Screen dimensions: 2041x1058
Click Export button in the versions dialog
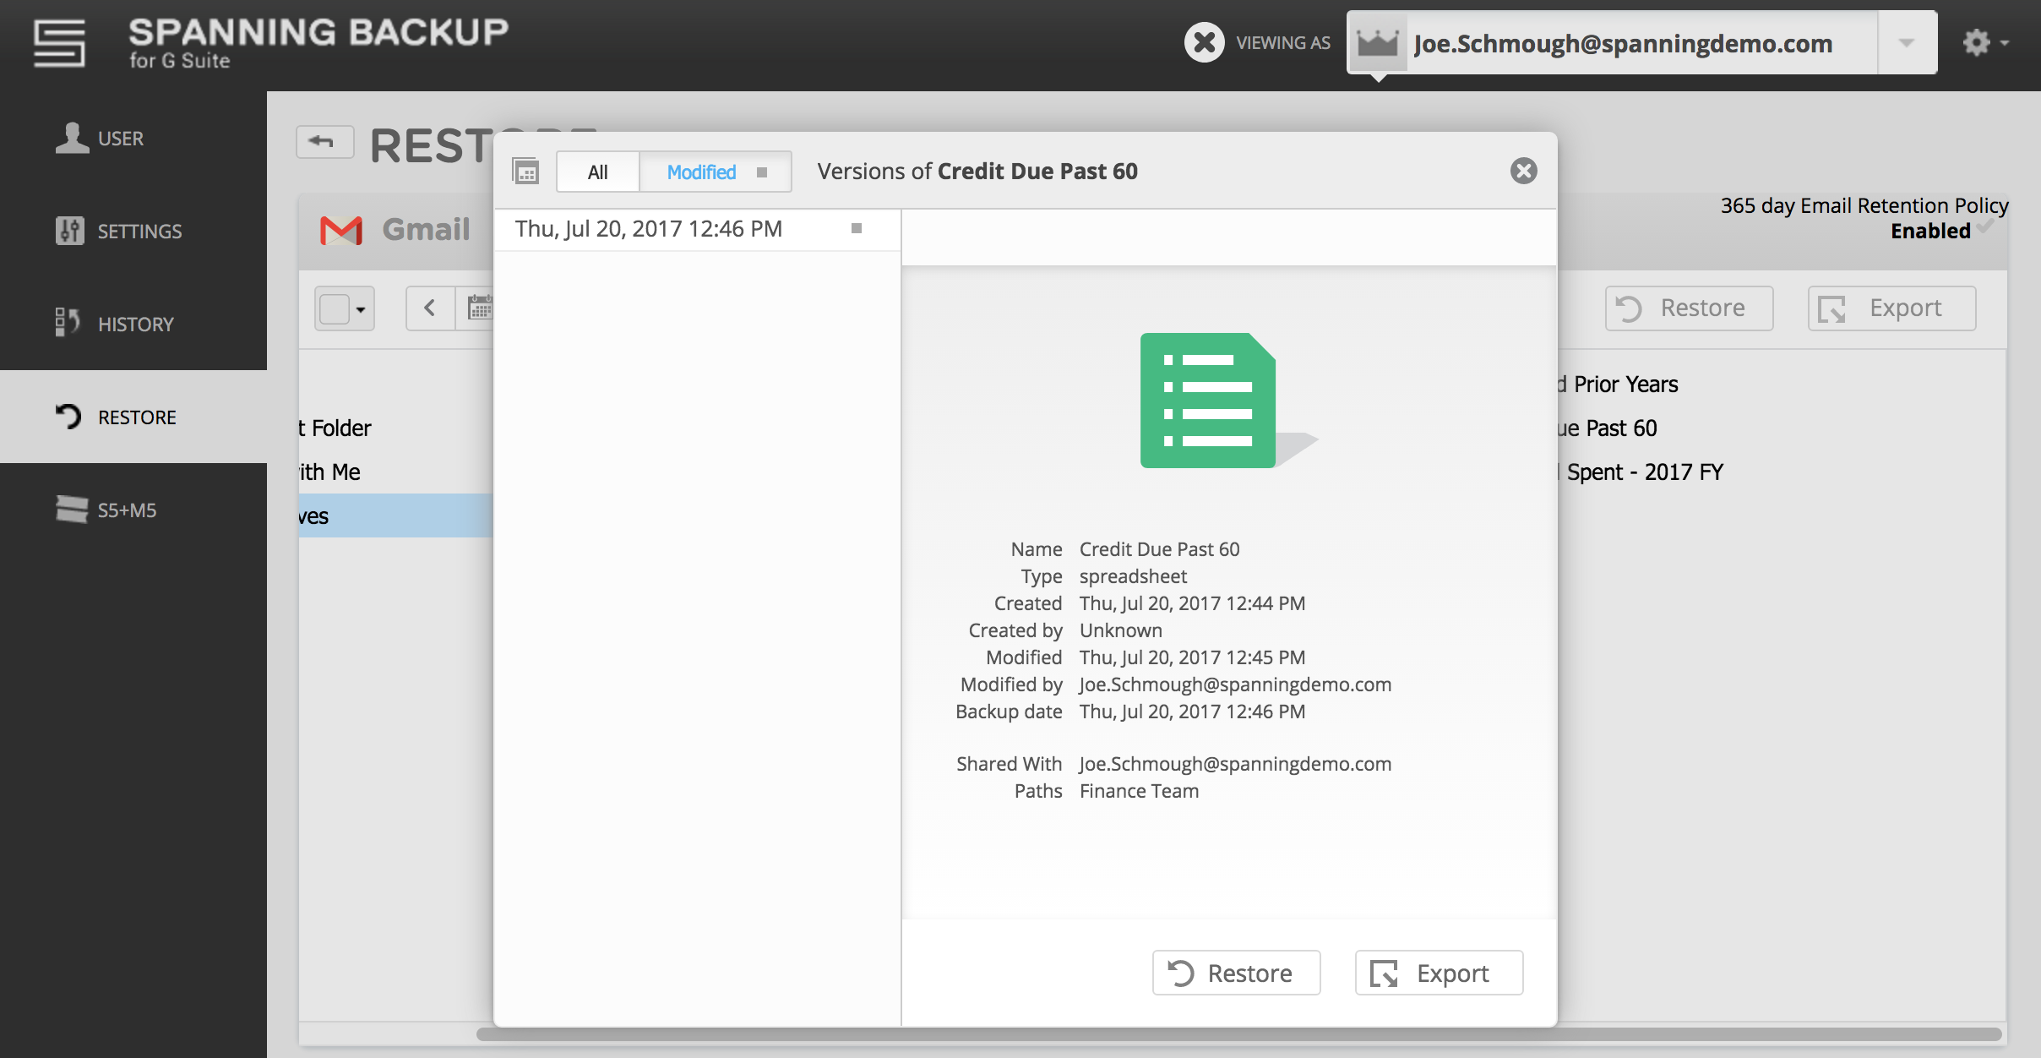click(x=1439, y=973)
